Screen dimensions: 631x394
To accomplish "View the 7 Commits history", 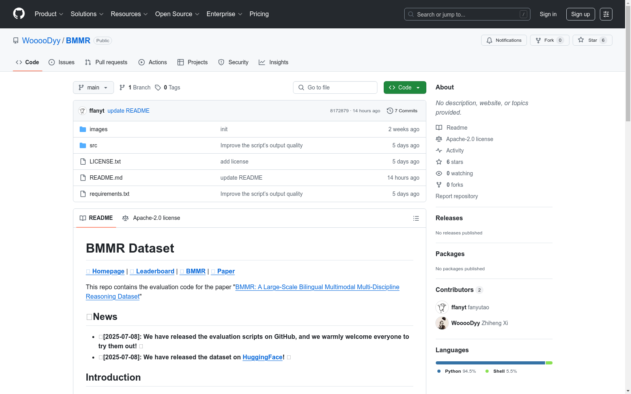I will [402, 111].
